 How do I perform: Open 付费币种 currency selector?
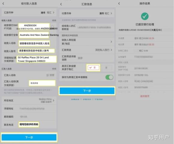(87, 13)
